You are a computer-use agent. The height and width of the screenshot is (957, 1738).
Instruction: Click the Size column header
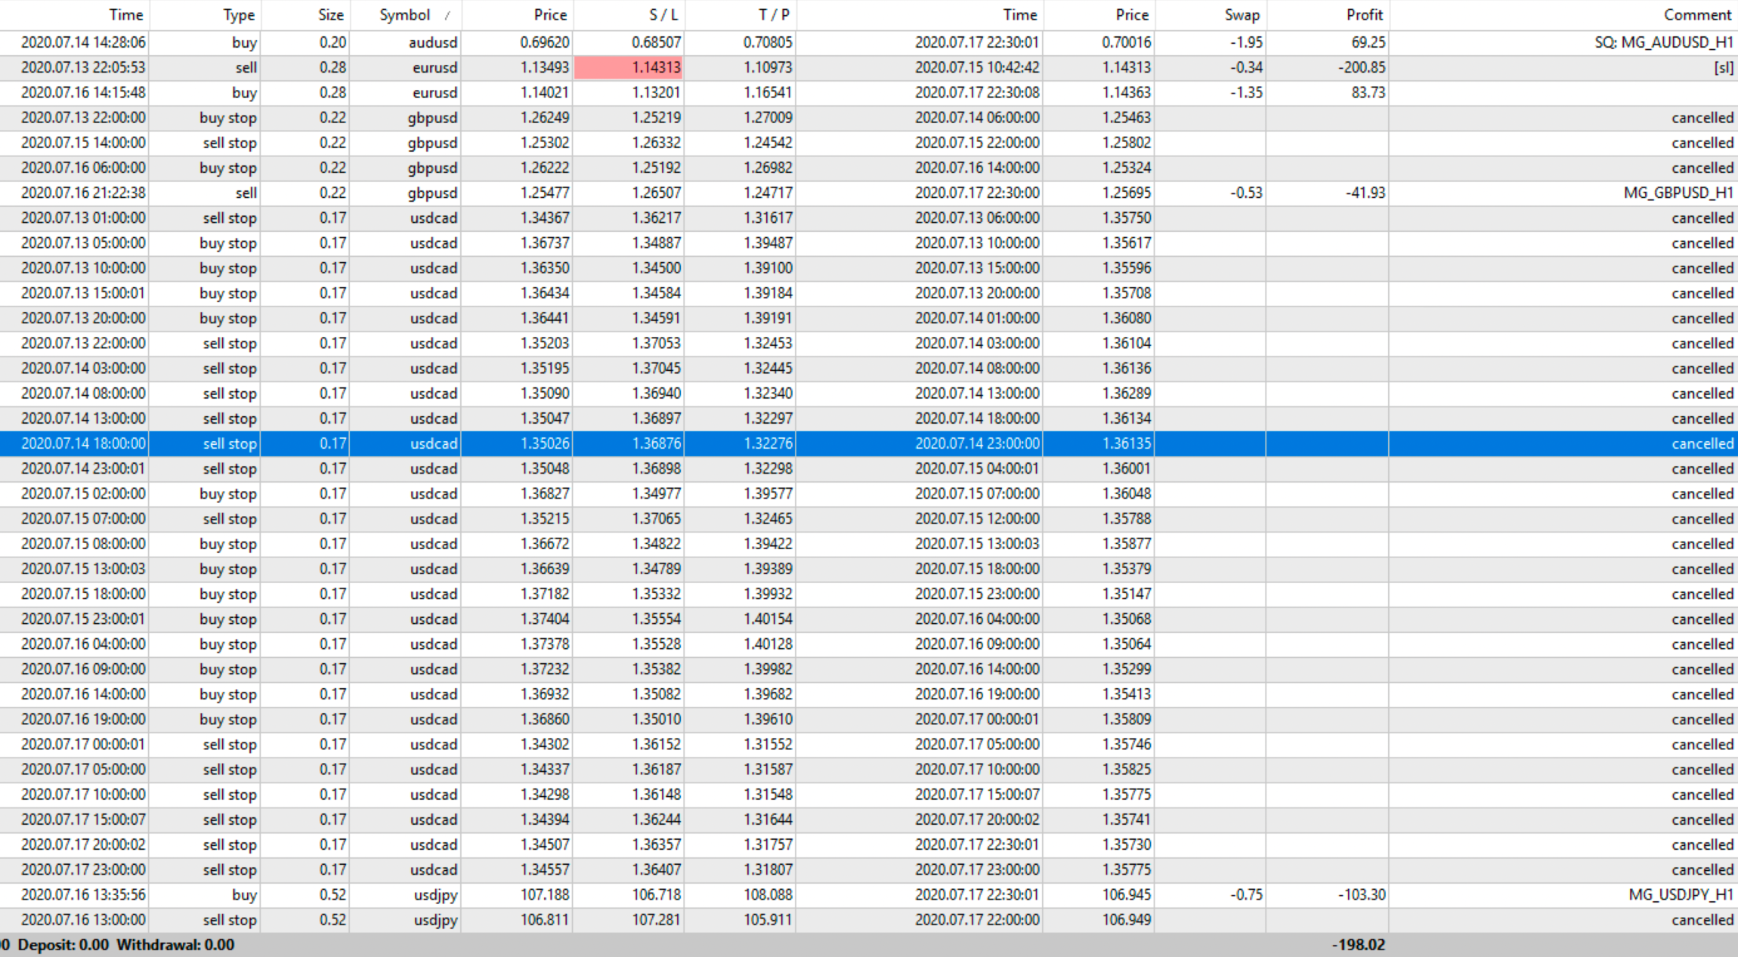click(330, 14)
